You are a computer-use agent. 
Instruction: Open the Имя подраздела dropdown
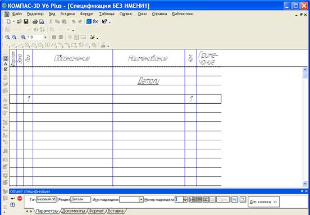[141, 200]
